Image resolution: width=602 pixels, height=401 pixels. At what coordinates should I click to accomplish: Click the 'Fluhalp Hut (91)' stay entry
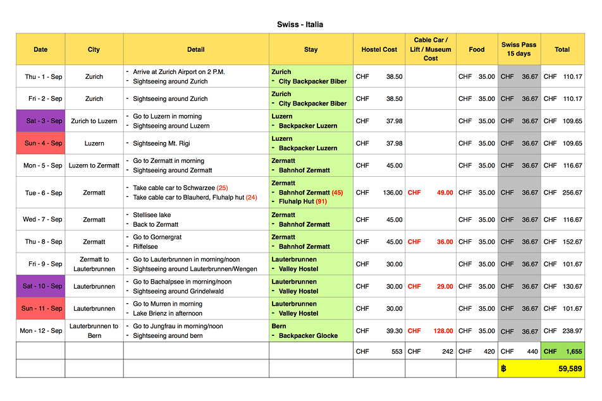[302, 201]
